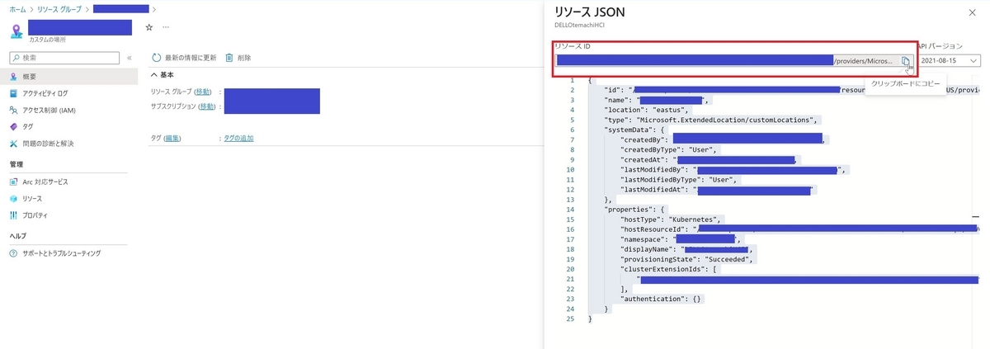
Task: Click "authentication": {} JSON line
Action: click(x=661, y=299)
